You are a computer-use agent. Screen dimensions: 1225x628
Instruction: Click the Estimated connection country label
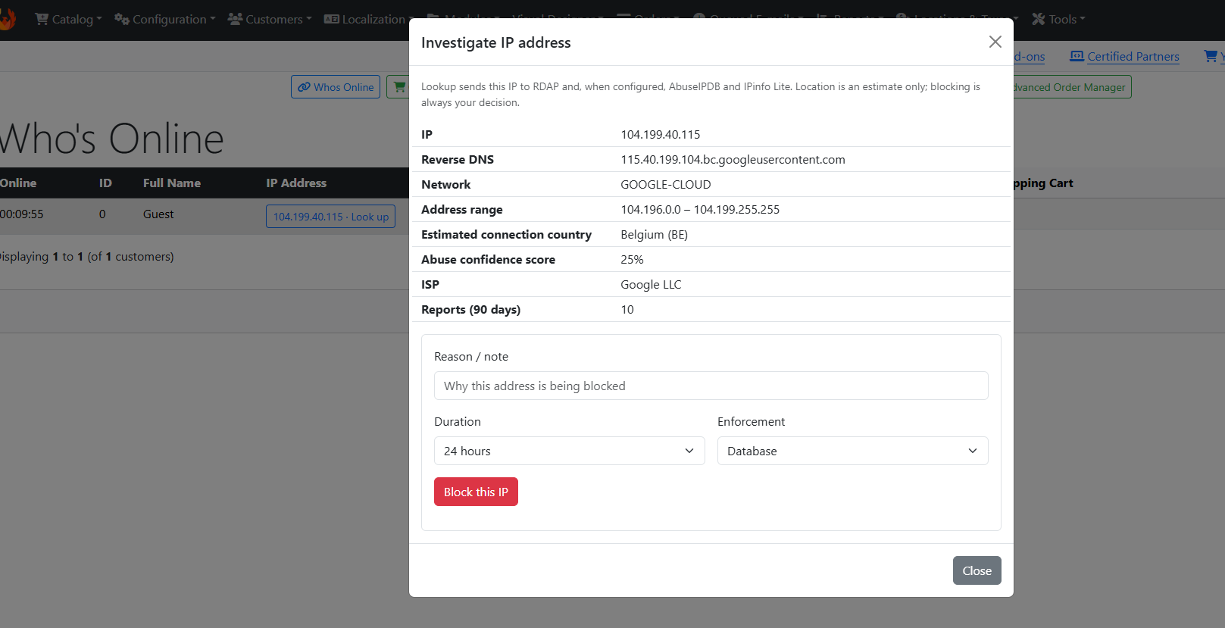click(506, 234)
